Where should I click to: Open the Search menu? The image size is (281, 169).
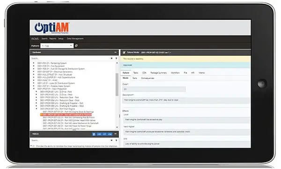pyautogui.click(x=44, y=38)
